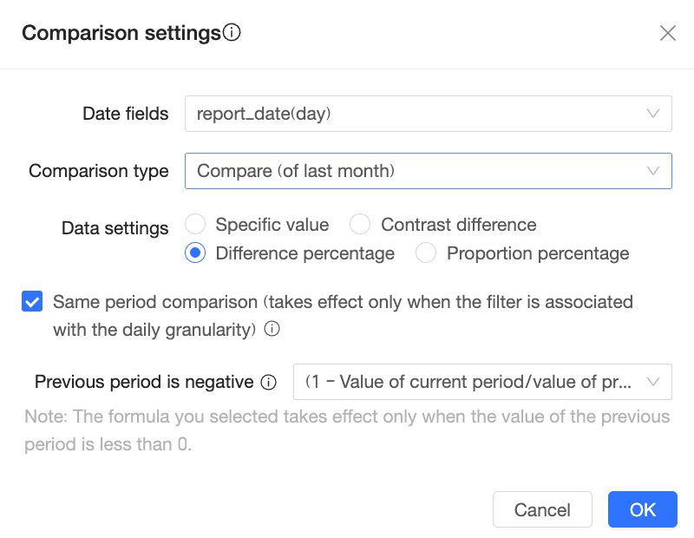Click the note about formula taking effect

[x=347, y=430]
